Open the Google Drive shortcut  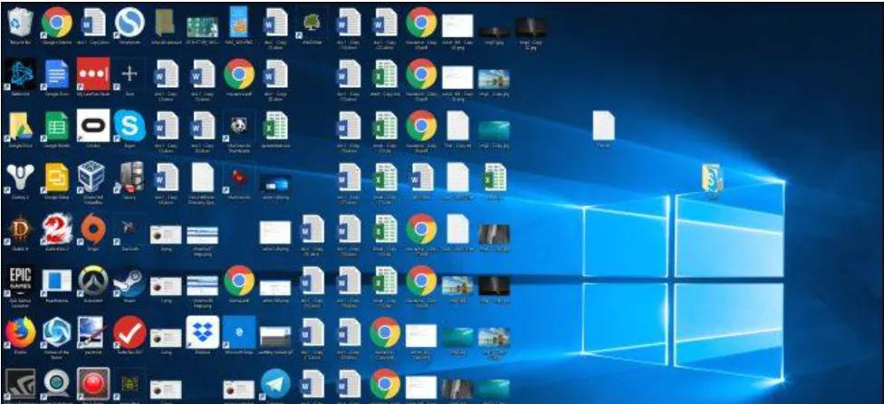tap(20, 125)
